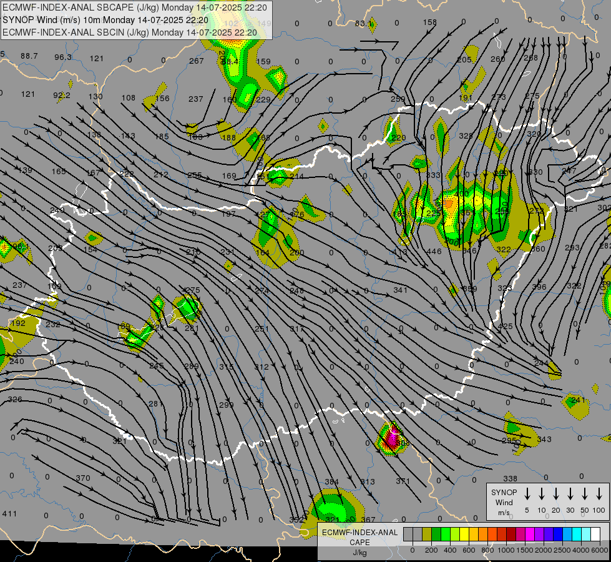This screenshot has width=611, height=562.
Task: Click the map value 367
Action: pos(368,520)
